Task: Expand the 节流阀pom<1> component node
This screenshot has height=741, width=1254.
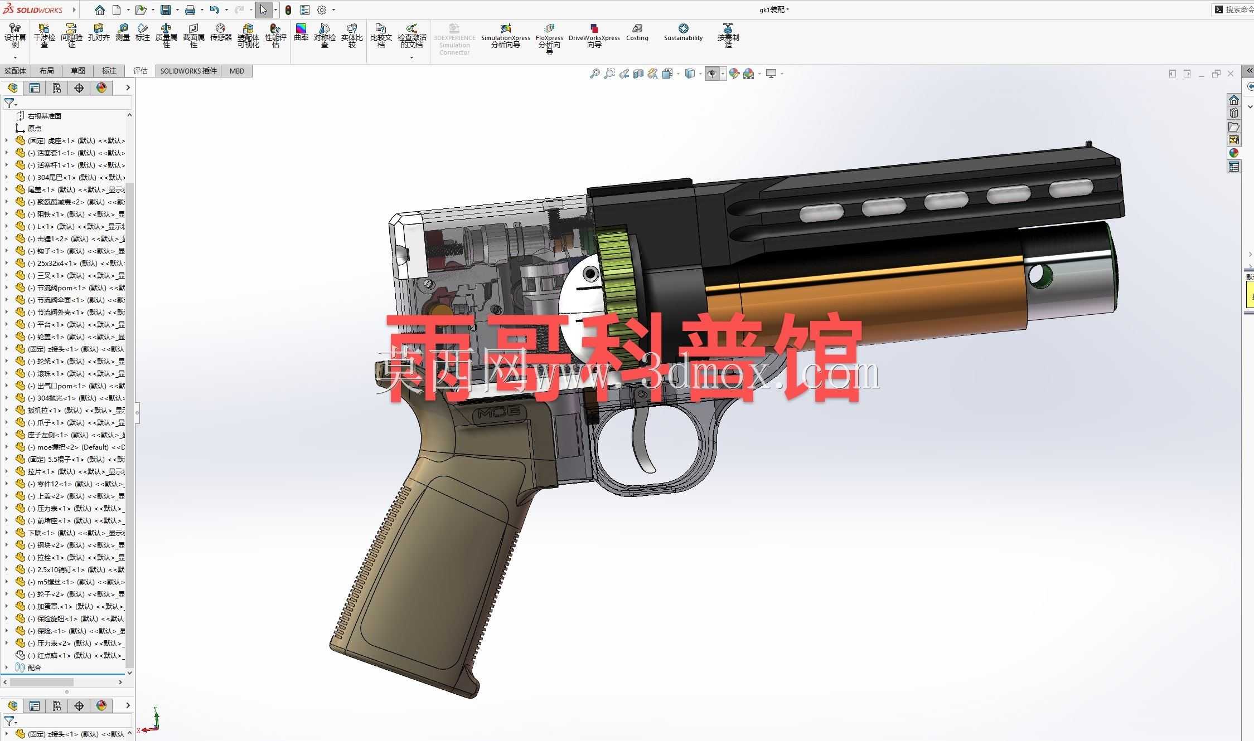Action: 7,287
